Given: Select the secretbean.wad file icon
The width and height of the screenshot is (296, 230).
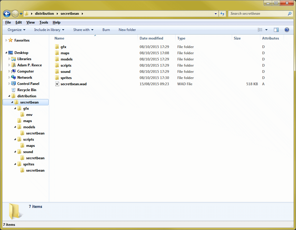Looking at the screenshot, I should point(57,84).
